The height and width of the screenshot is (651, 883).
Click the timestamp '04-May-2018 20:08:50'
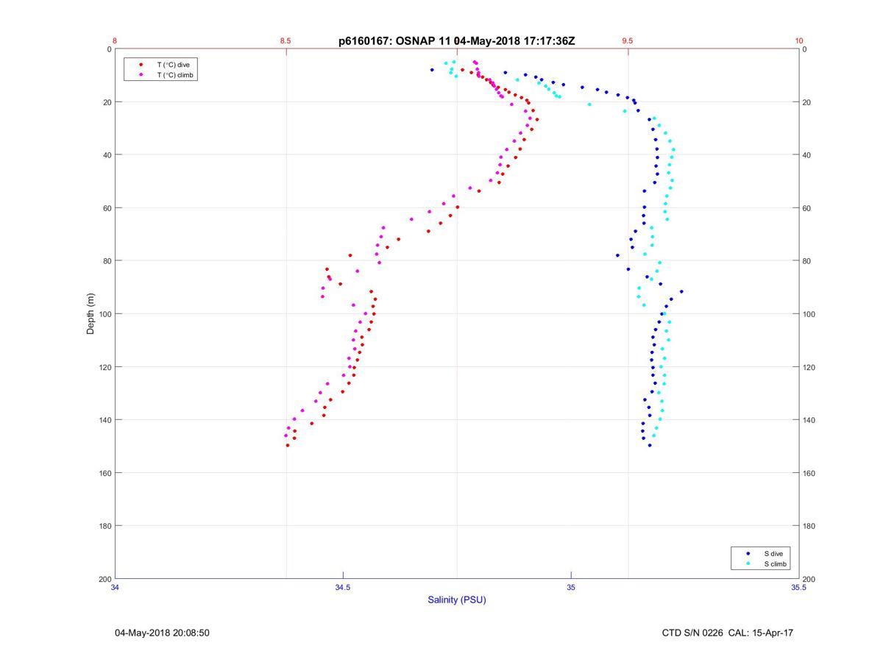pos(163,633)
